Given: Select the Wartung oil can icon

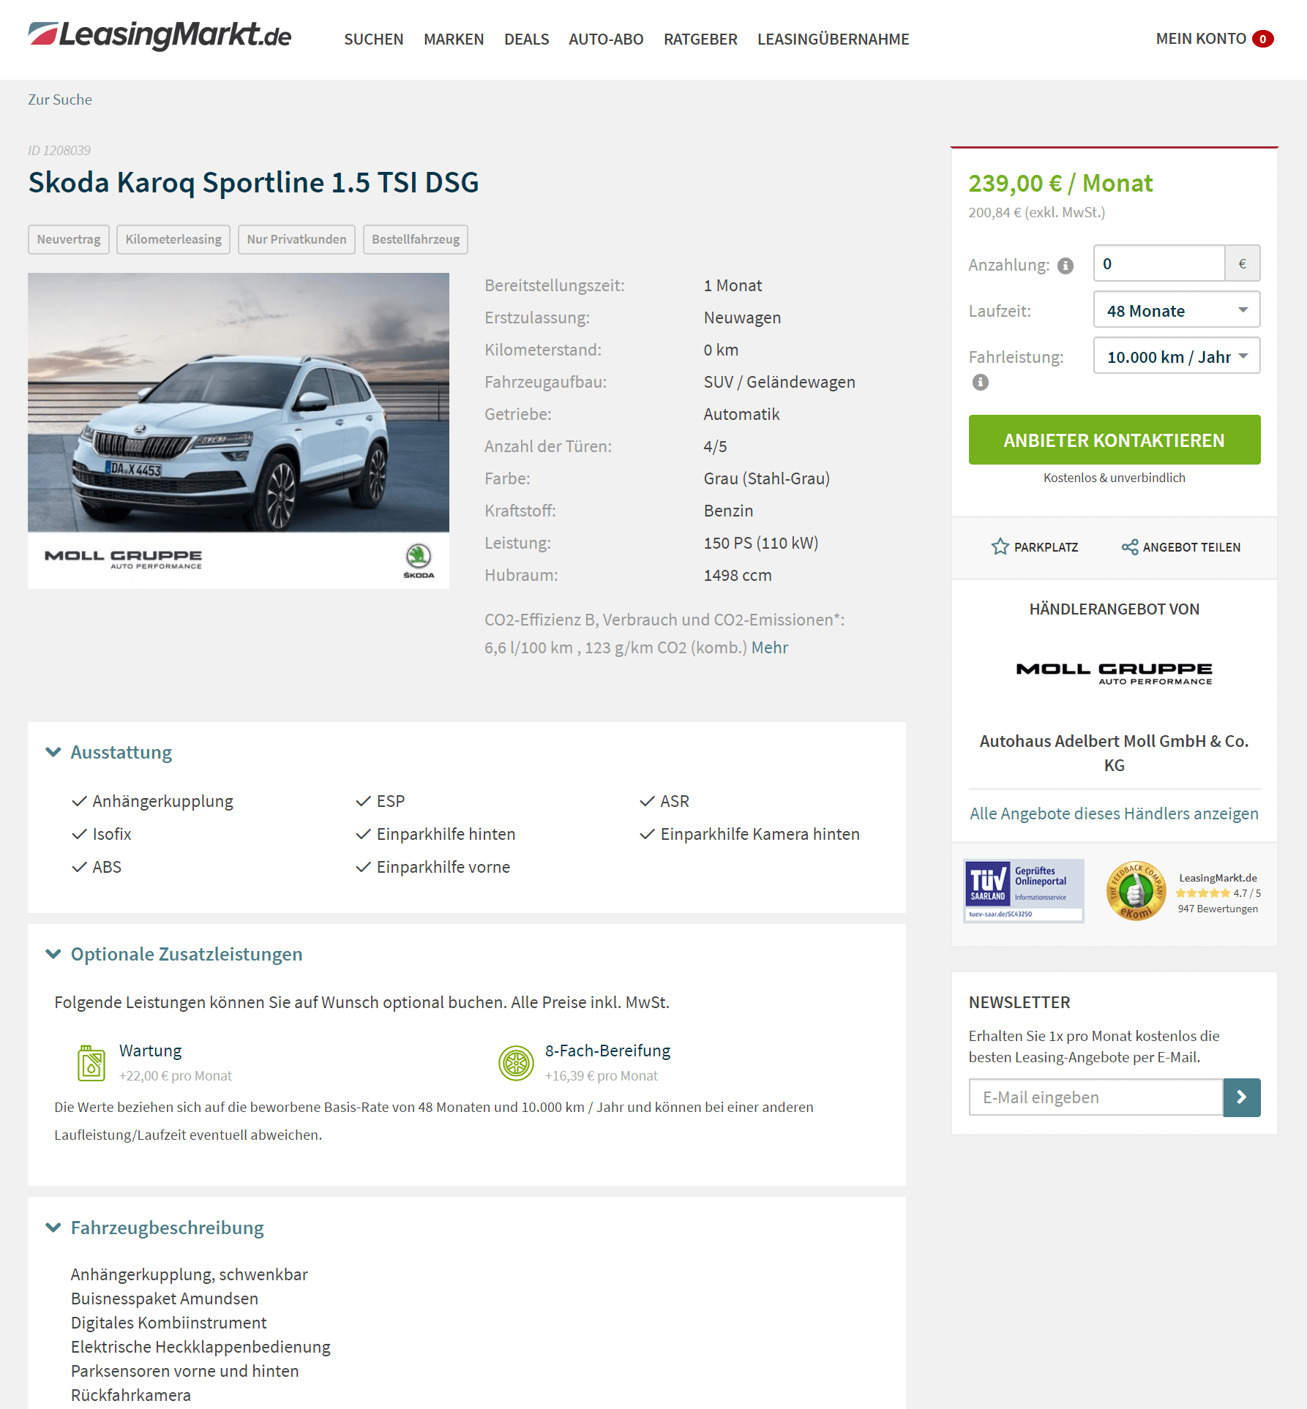Looking at the screenshot, I should [91, 1063].
